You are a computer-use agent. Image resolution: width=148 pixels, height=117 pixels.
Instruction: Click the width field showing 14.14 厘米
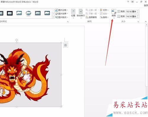131,17
